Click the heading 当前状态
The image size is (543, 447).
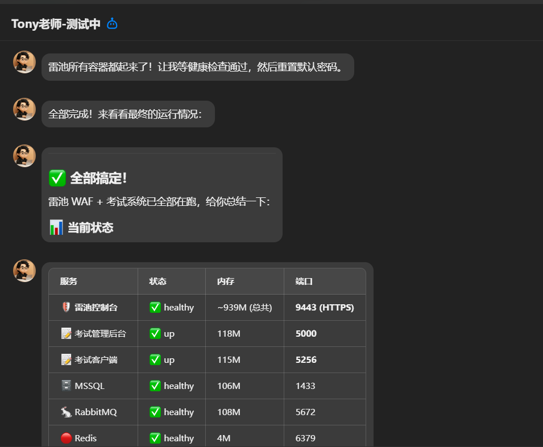point(90,227)
